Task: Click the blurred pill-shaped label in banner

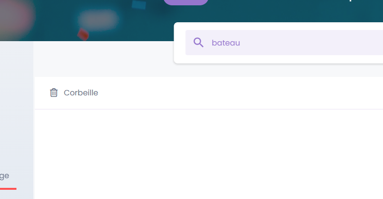Action: click(98, 20)
